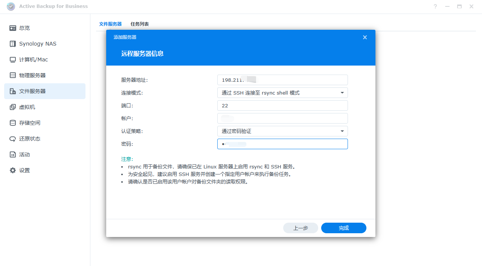Select the 存储空间 storage icon
Image resolution: width=482 pixels, height=266 pixels.
(x=13, y=123)
